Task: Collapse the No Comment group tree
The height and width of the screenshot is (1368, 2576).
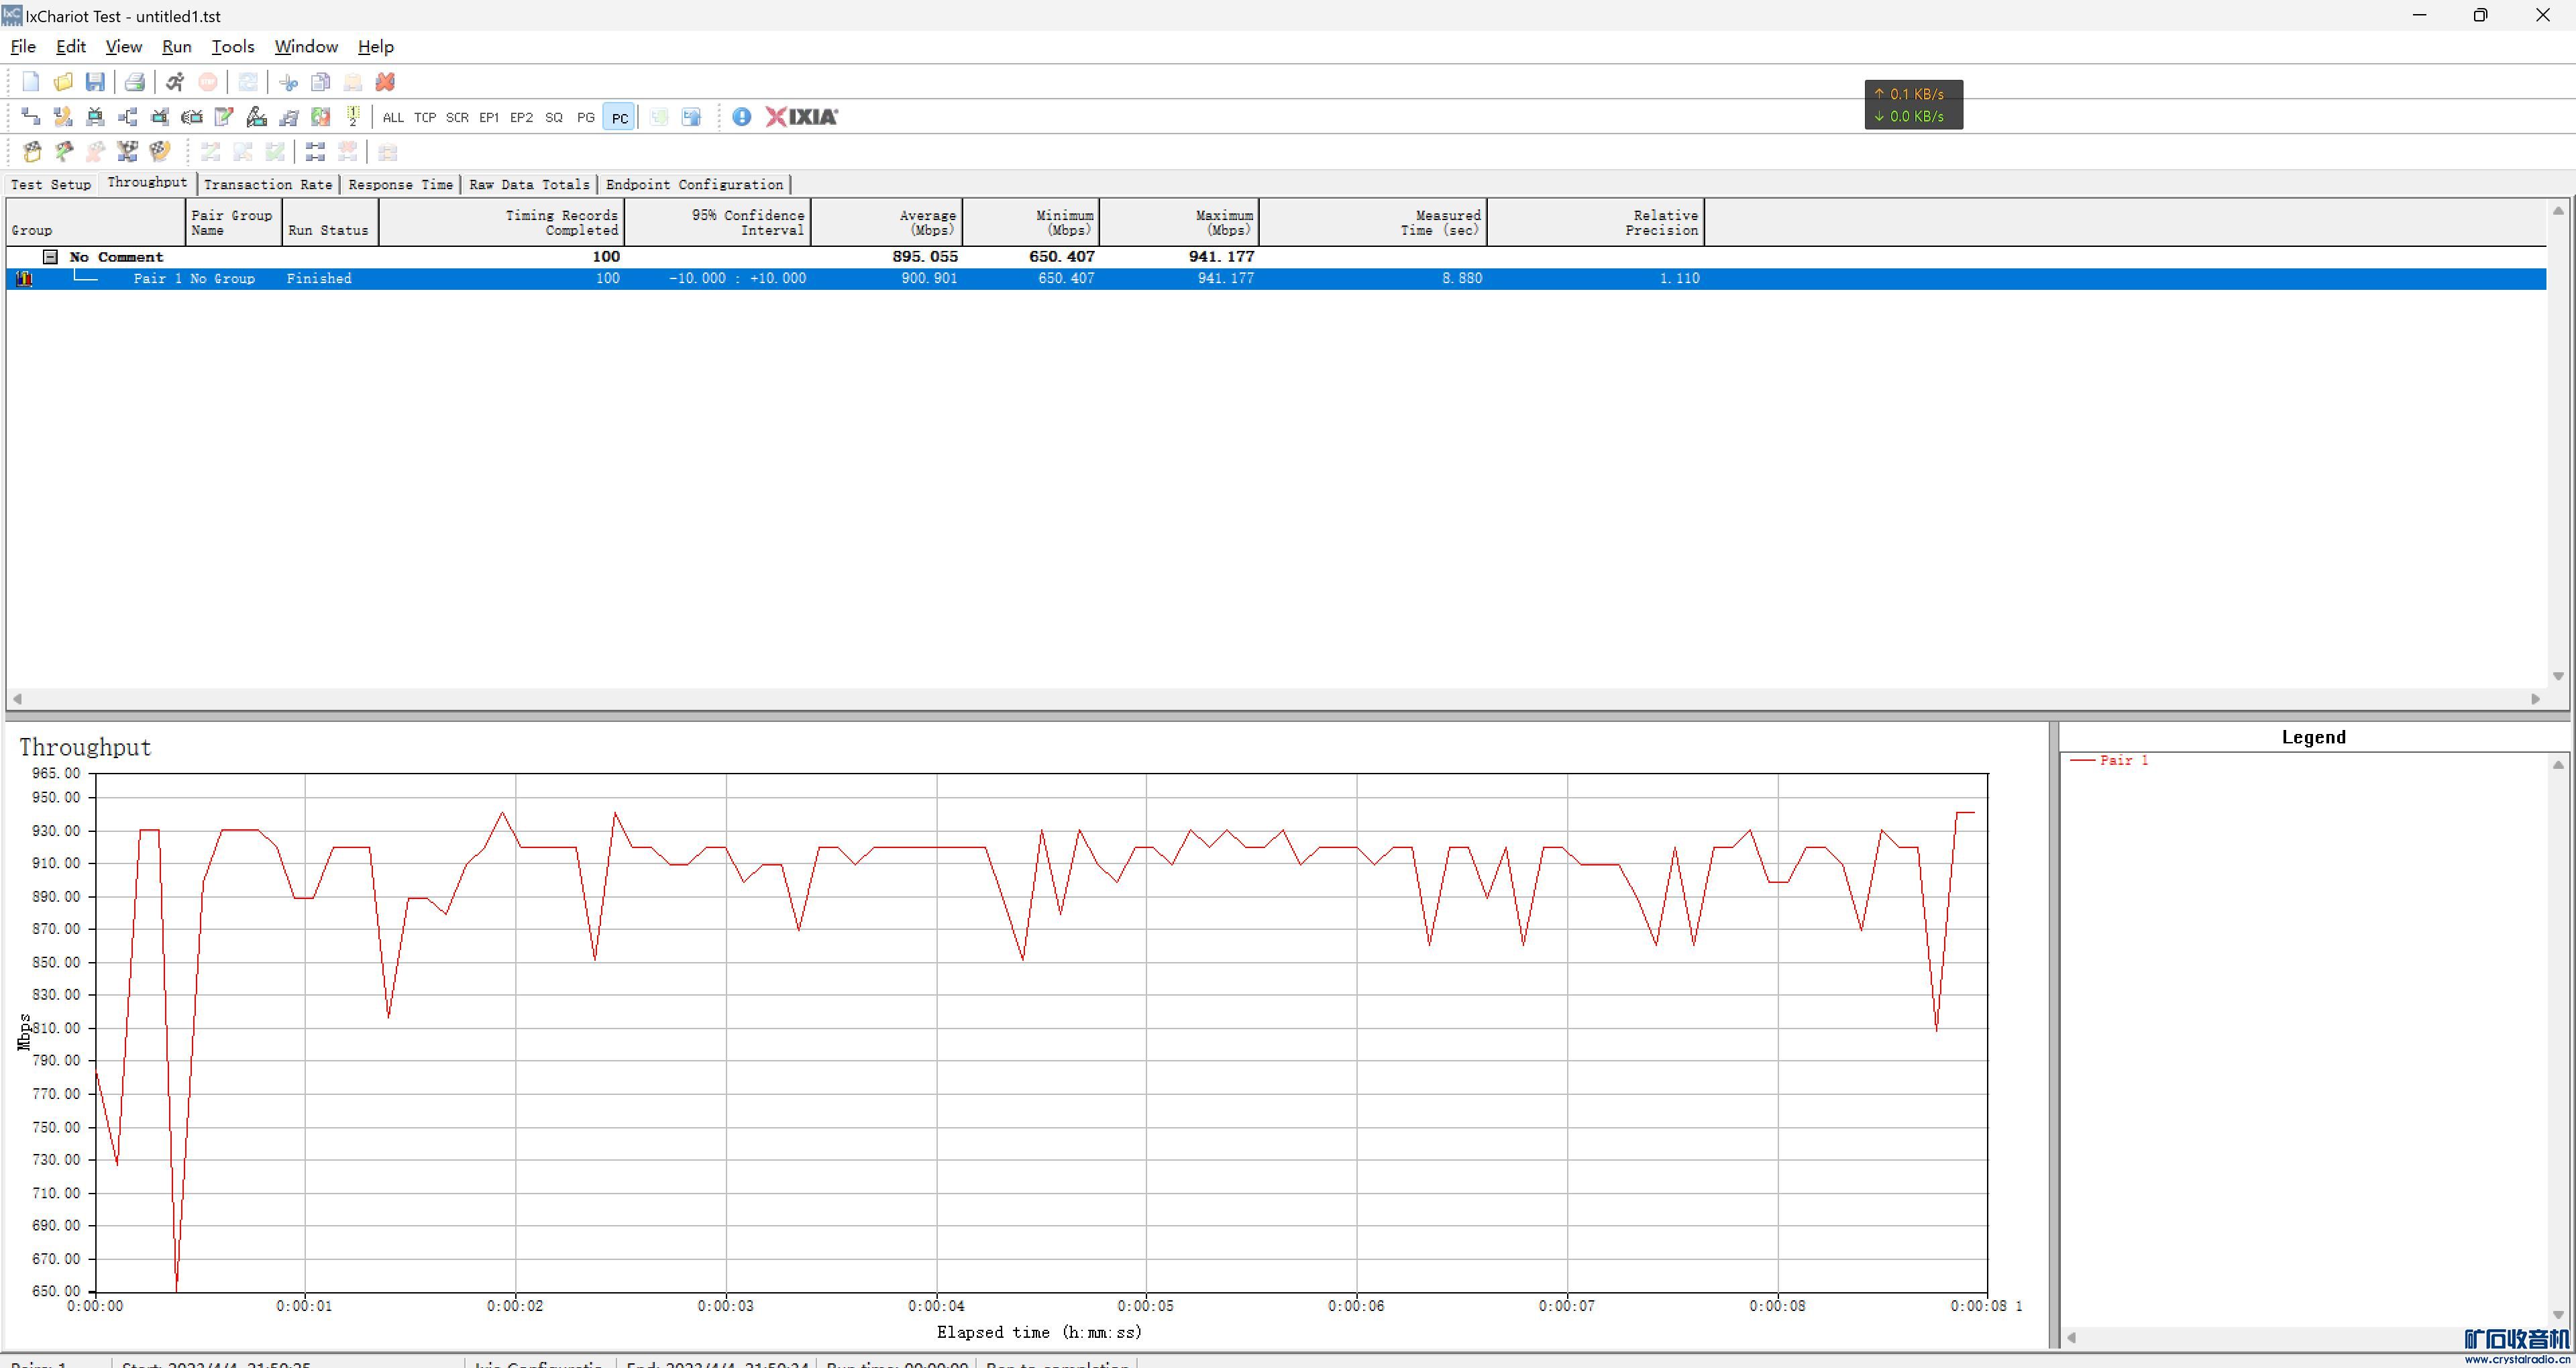Action: click(x=50, y=257)
